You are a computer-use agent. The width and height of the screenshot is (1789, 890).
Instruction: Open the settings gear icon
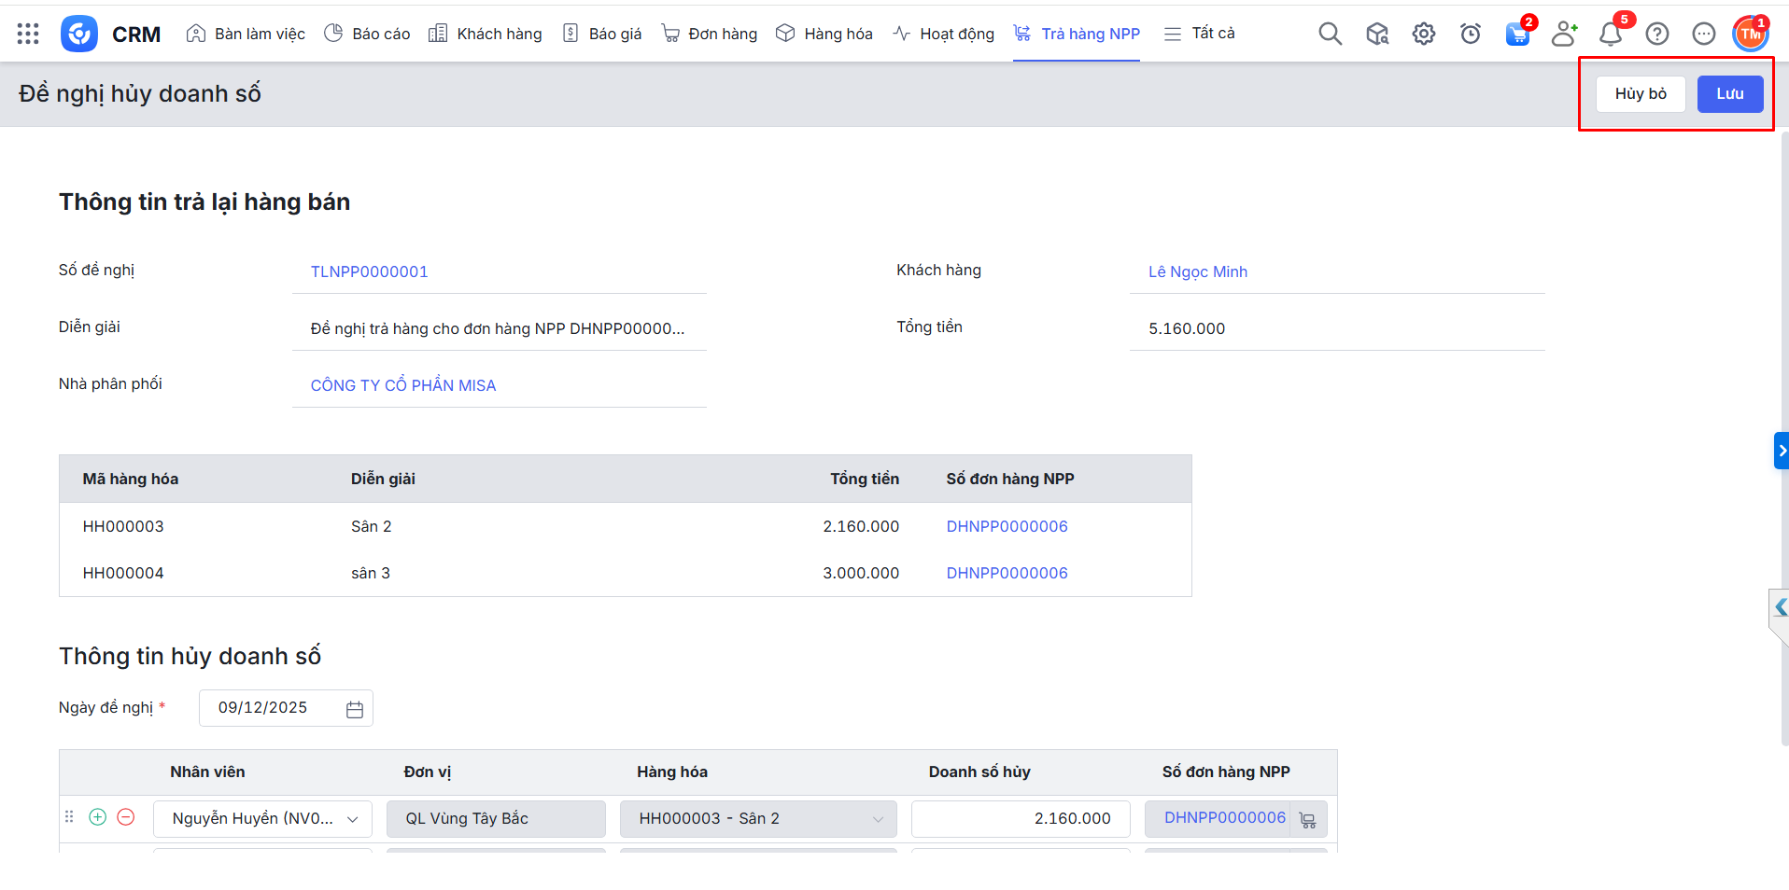[x=1423, y=35]
